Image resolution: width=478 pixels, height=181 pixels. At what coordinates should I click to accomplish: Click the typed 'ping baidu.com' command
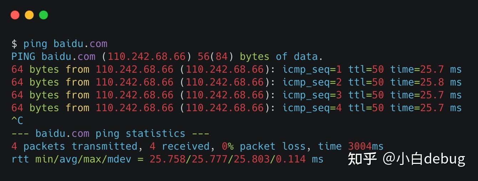click(x=65, y=44)
